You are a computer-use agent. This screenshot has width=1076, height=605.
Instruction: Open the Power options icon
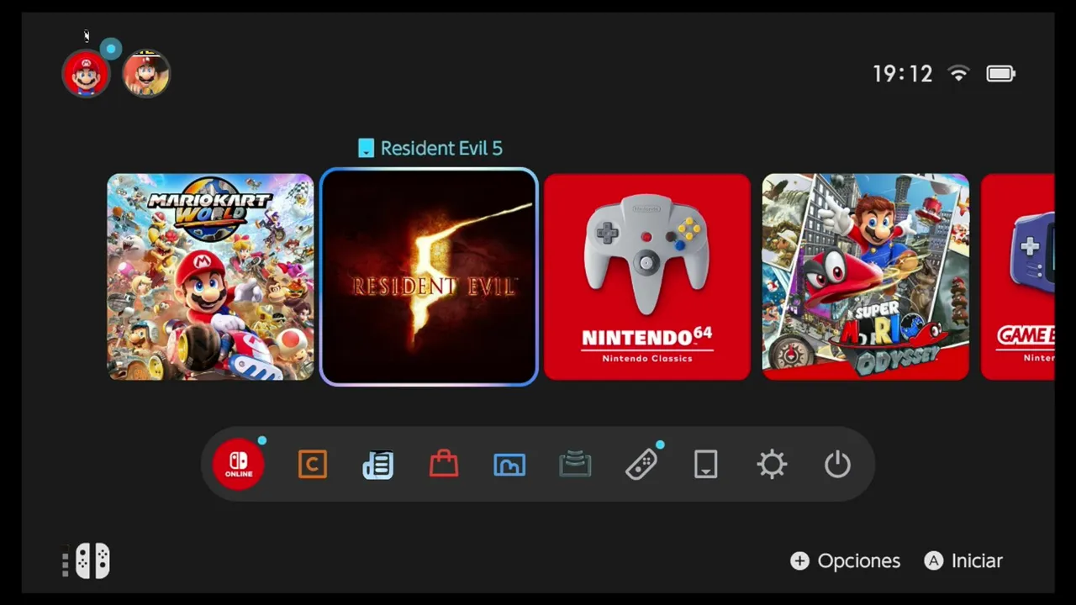[837, 465]
